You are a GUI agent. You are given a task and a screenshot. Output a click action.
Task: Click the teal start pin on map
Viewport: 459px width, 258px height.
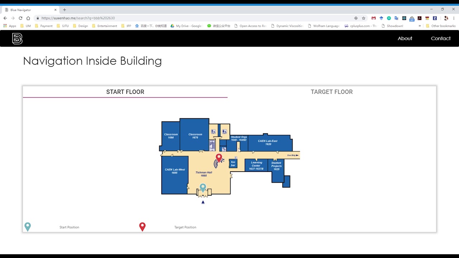coord(203,188)
